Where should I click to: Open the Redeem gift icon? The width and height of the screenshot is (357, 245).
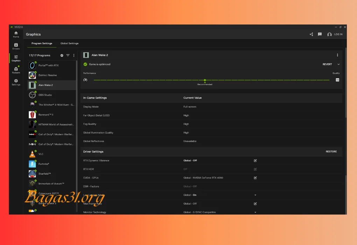pyautogui.click(x=16, y=70)
